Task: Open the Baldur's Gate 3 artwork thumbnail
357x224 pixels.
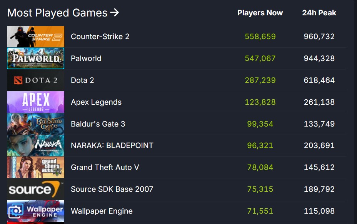Action: coord(35,124)
